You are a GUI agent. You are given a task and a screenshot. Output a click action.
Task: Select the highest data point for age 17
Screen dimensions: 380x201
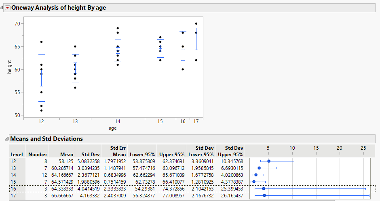point(196,24)
